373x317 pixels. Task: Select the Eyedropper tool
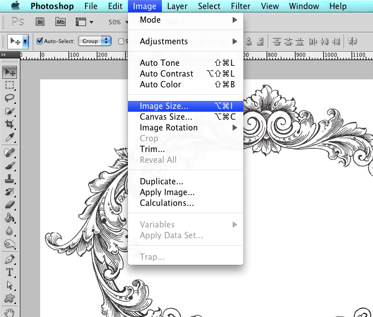pyautogui.click(x=10, y=138)
